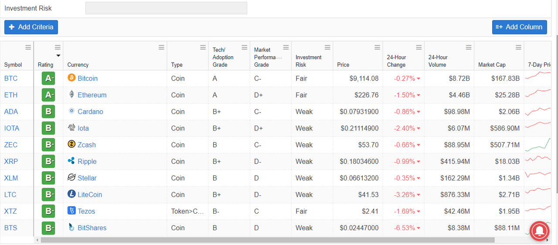Click the BitShares logo icon

coord(71,227)
